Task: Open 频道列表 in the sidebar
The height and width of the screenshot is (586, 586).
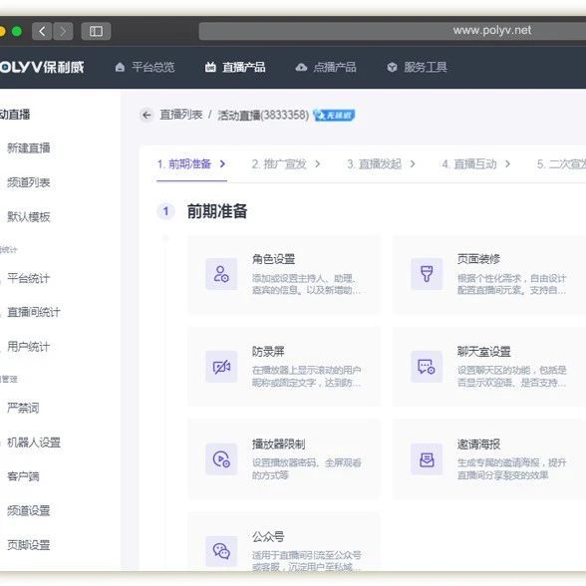Action: pyautogui.click(x=29, y=182)
